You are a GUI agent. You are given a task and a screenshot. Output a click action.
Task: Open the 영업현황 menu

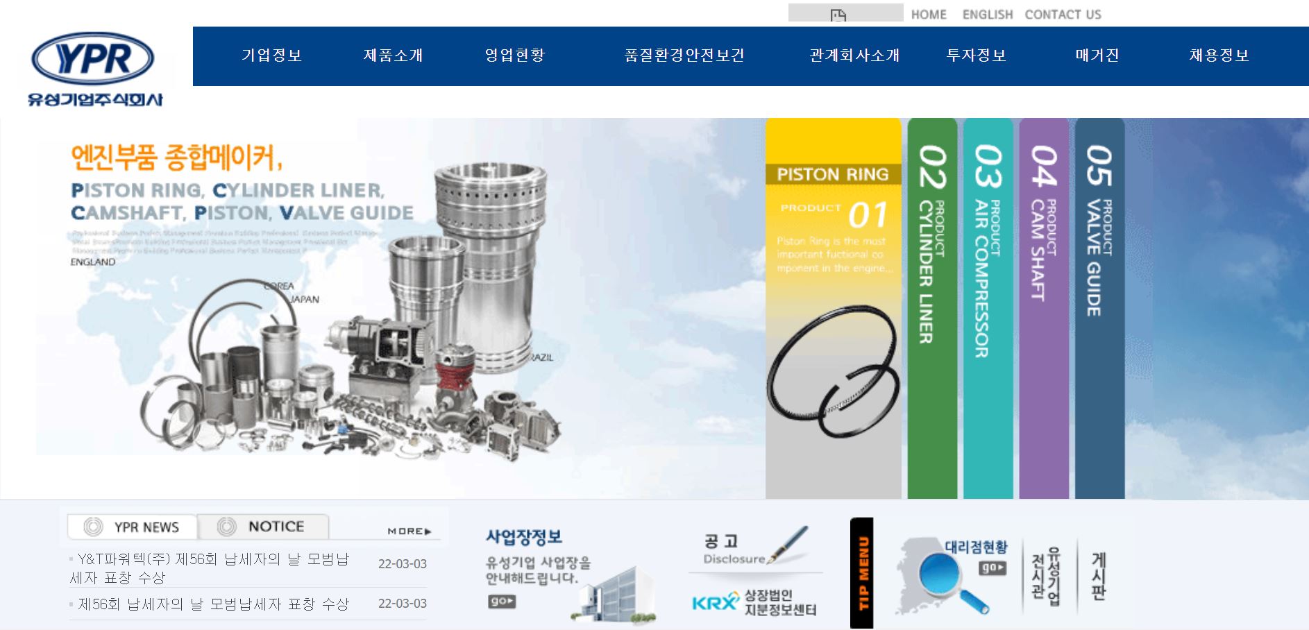coord(514,56)
